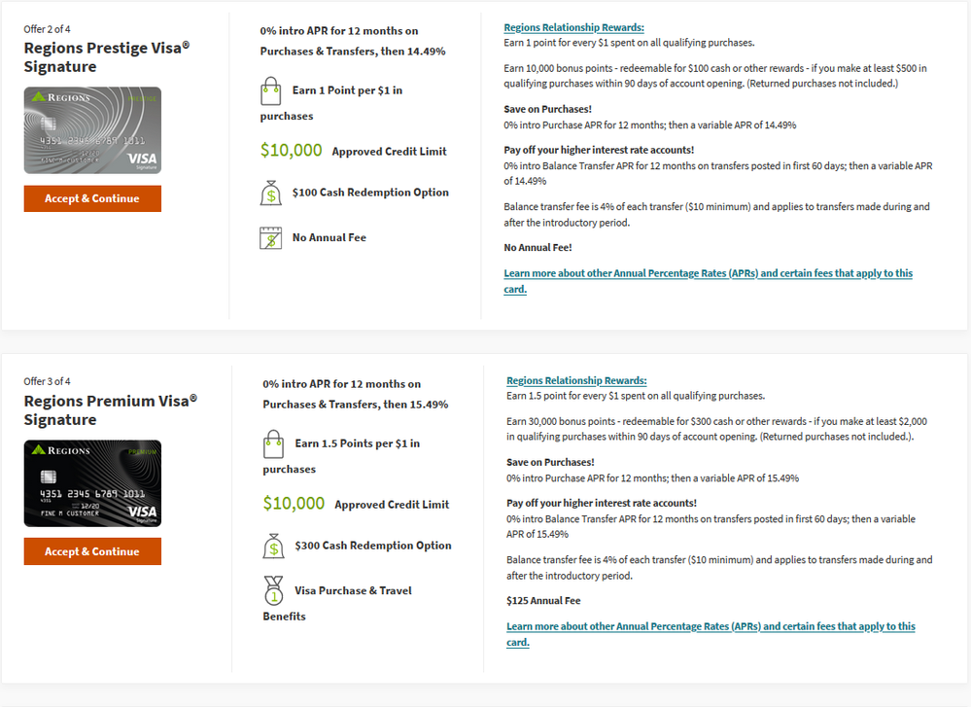Image resolution: width=971 pixels, height=707 pixels.
Task: Open Learn more APRs link for Premium card
Action: pos(711,634)
